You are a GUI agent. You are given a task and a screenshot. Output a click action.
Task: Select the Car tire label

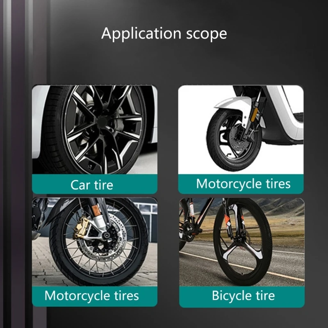click(91, 185)
